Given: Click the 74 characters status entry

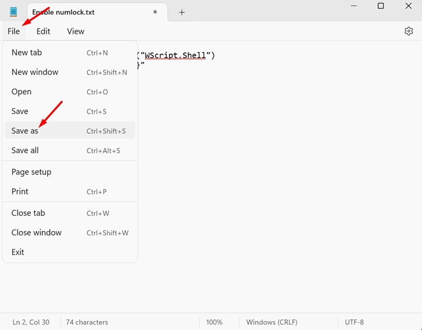Looking at the screenshot, I should pos(87,322).
